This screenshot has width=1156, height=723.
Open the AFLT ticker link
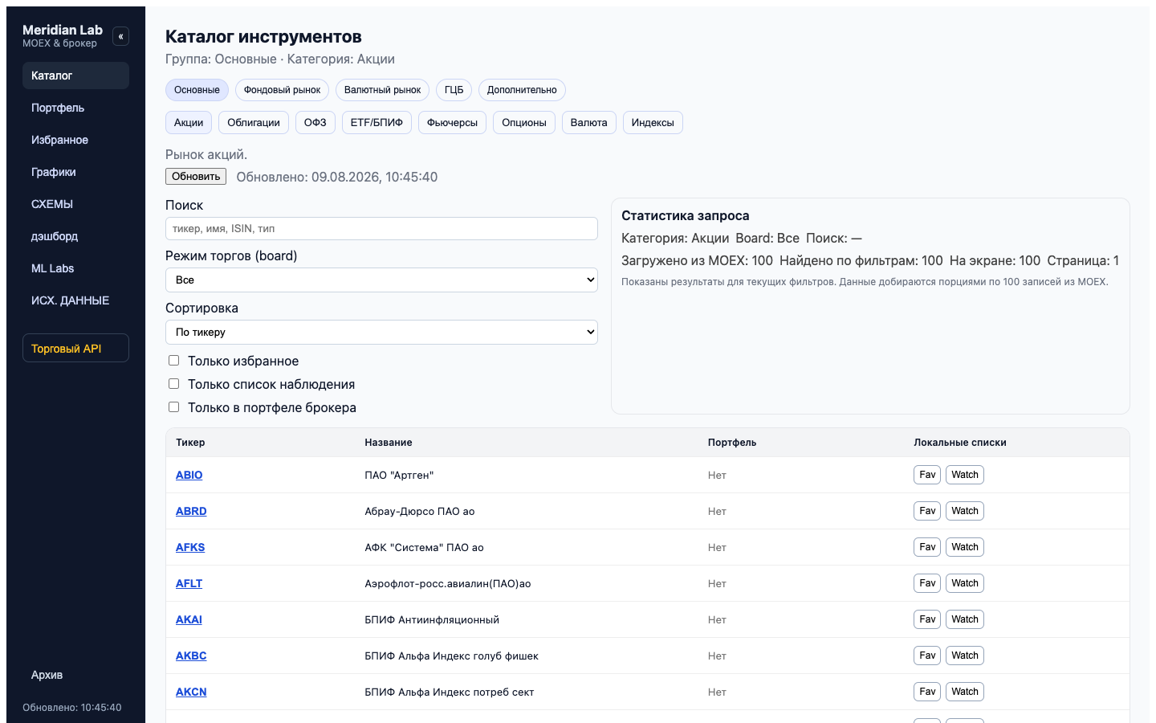(189, 583)
